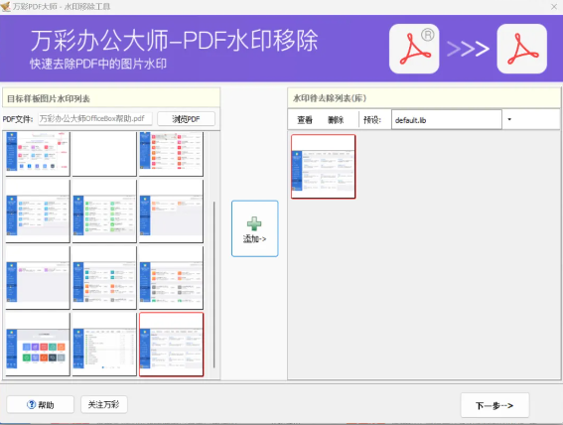563x425 pixels.
Task: Click the 浏览PDF button
Action: pos(186,119)
